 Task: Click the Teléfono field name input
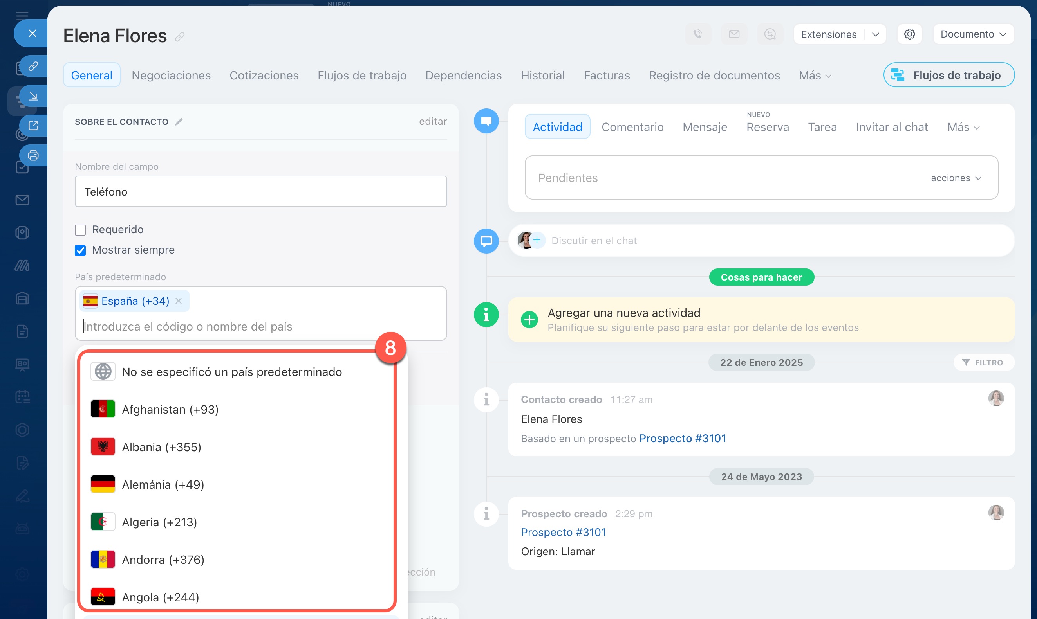pos(260,191)
